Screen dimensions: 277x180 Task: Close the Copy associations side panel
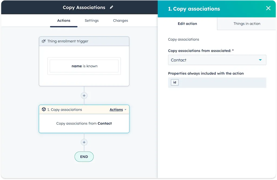[268, 8]
